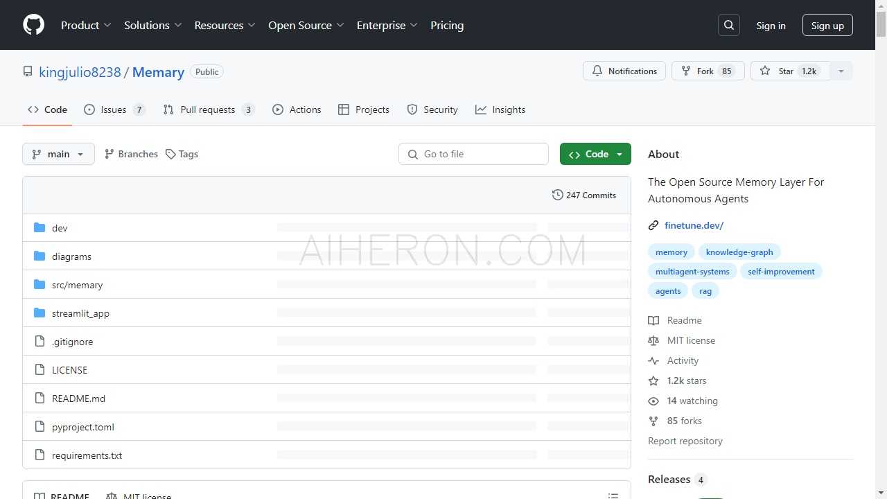Visit the finetune.dev/ website link
This screenshot has height=499, width=887.
[694, 225]
